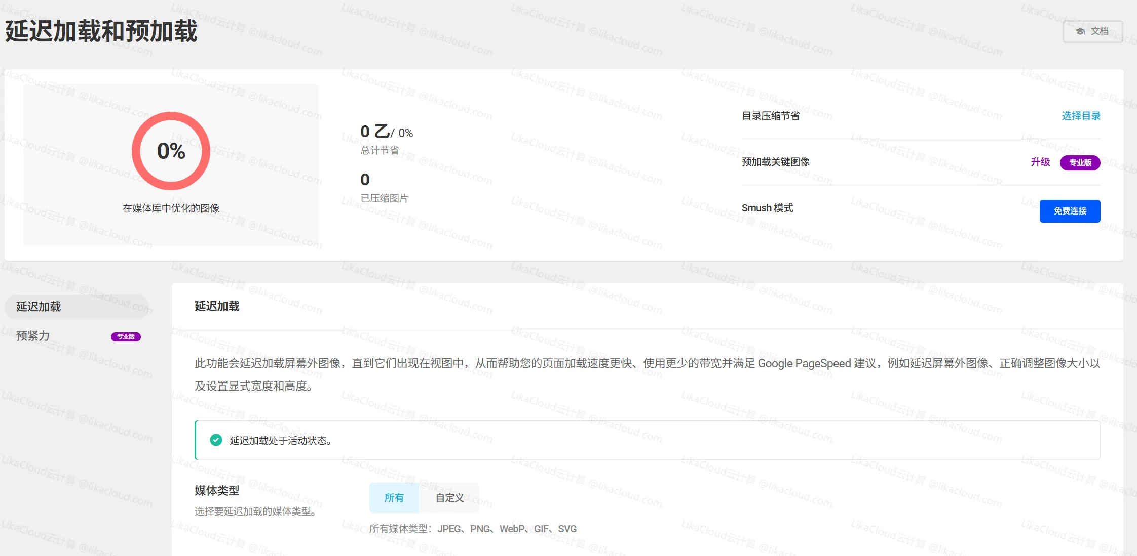Click the 文档 documentation button
The width and height of the screenshot is (1137, 556).
click(x=1093, y=31)
